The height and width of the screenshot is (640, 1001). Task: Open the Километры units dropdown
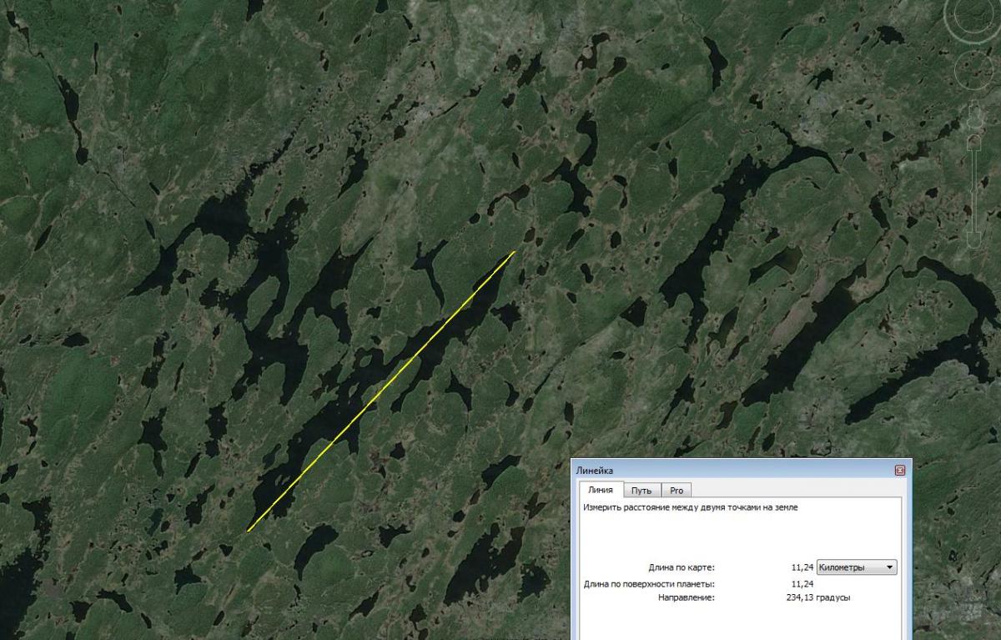click(857, 567)
